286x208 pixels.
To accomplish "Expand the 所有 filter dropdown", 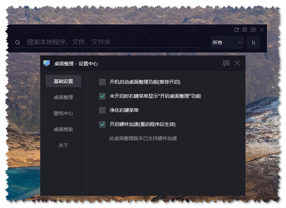I will [x=227, y=42].
